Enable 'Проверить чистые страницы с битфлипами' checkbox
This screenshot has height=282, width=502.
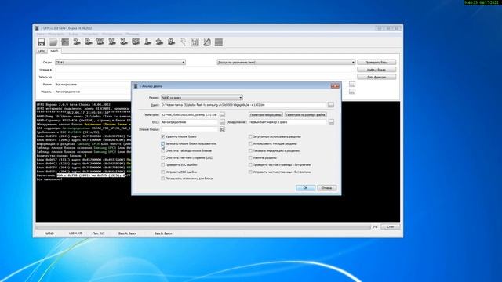tap(250, 164)
